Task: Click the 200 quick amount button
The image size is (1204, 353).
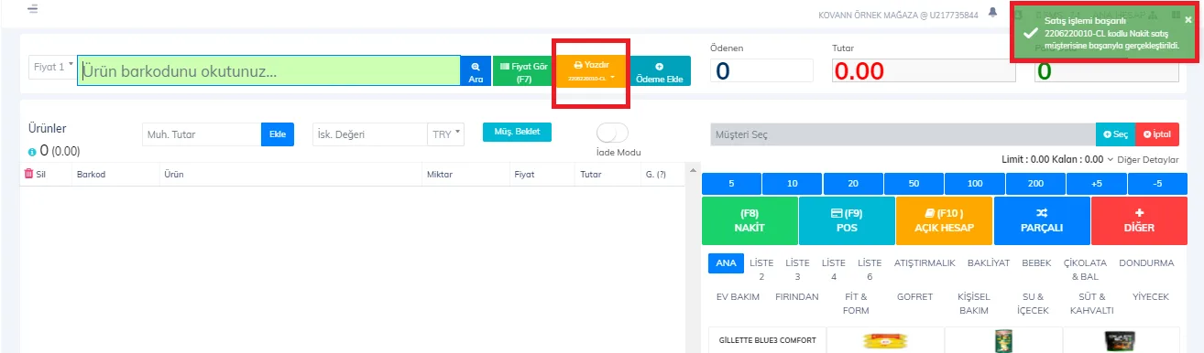Action: pos(1035,184)
